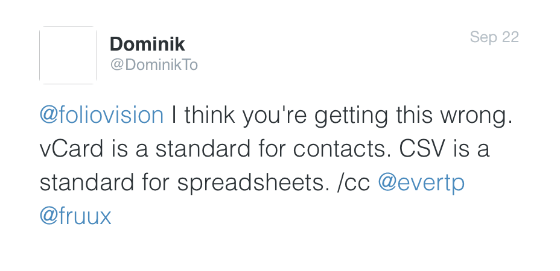This screenshot has height=271, width=560.
Task: Open Dominik's blank profile avatar
Action: click(x=68, y=55)
